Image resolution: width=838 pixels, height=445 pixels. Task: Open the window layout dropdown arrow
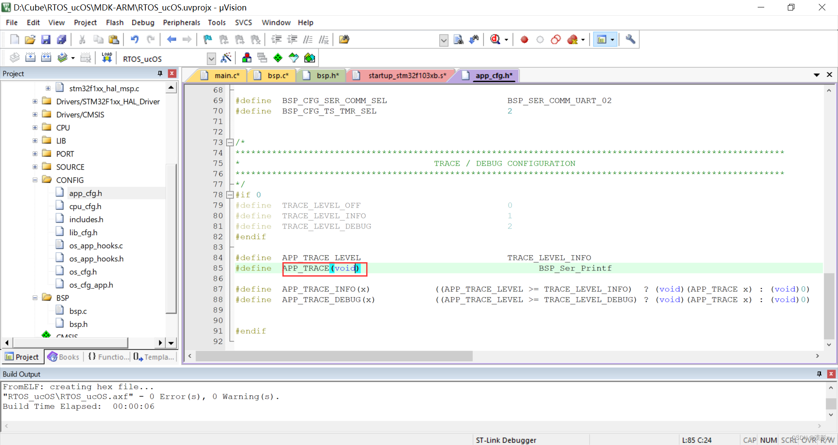click(612, 40)
